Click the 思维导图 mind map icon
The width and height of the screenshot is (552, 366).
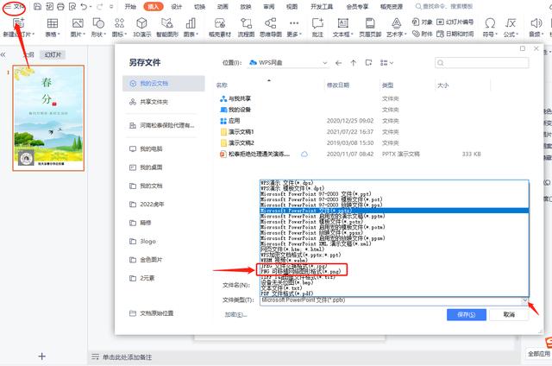270,23
